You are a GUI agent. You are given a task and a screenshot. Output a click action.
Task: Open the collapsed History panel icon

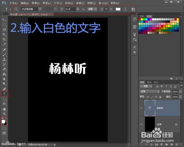tap(135, 19)
